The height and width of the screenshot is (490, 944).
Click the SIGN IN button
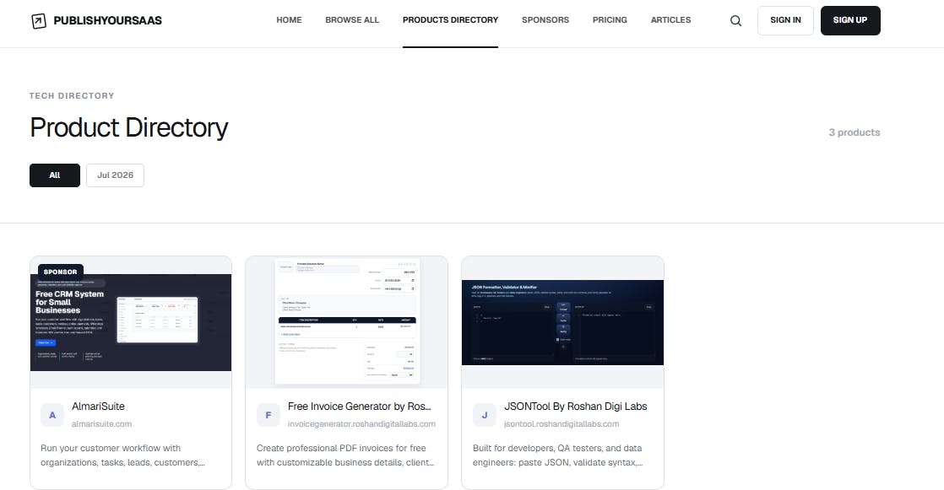(785, 20)
